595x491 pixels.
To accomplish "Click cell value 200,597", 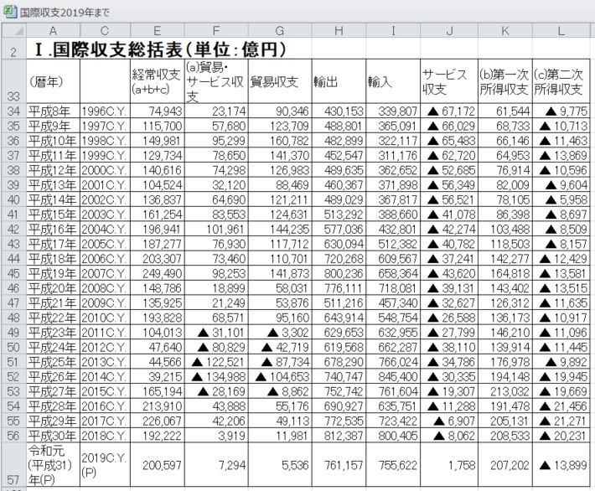I will [157, 465].
